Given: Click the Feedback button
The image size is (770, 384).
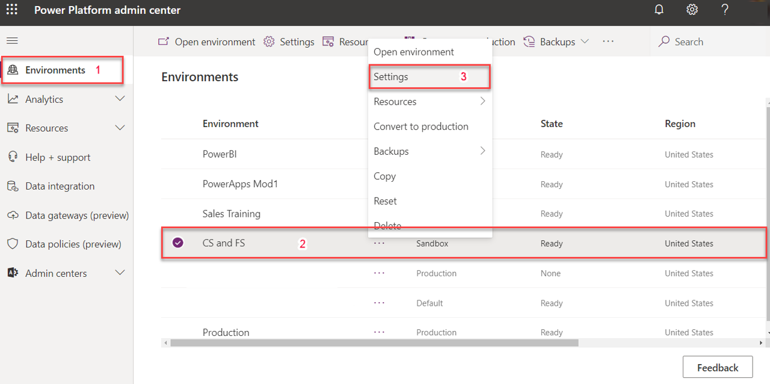Looking at the screenshot, I should [717, 367].
